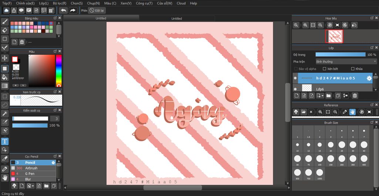Hide the hd247#Miaa05 layer
Image resolution: width=379 pixels, height=196 pixels.
pos(295,78)
